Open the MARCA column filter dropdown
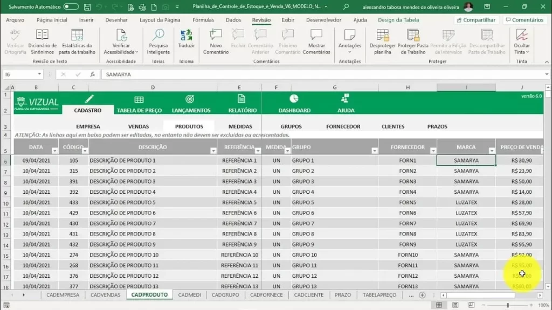Screen dimensions: 552x310 pos(492,151)
